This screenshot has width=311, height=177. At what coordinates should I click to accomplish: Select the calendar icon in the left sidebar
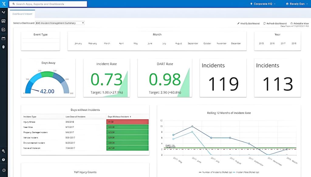[x=4, y=38]
